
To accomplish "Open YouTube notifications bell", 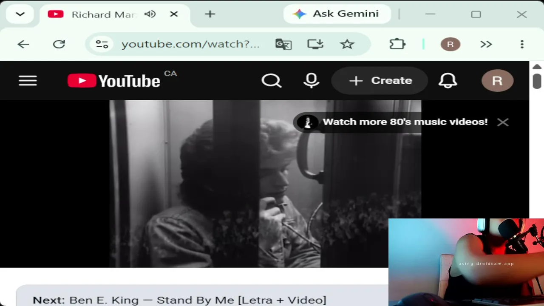I will [448, 81].
